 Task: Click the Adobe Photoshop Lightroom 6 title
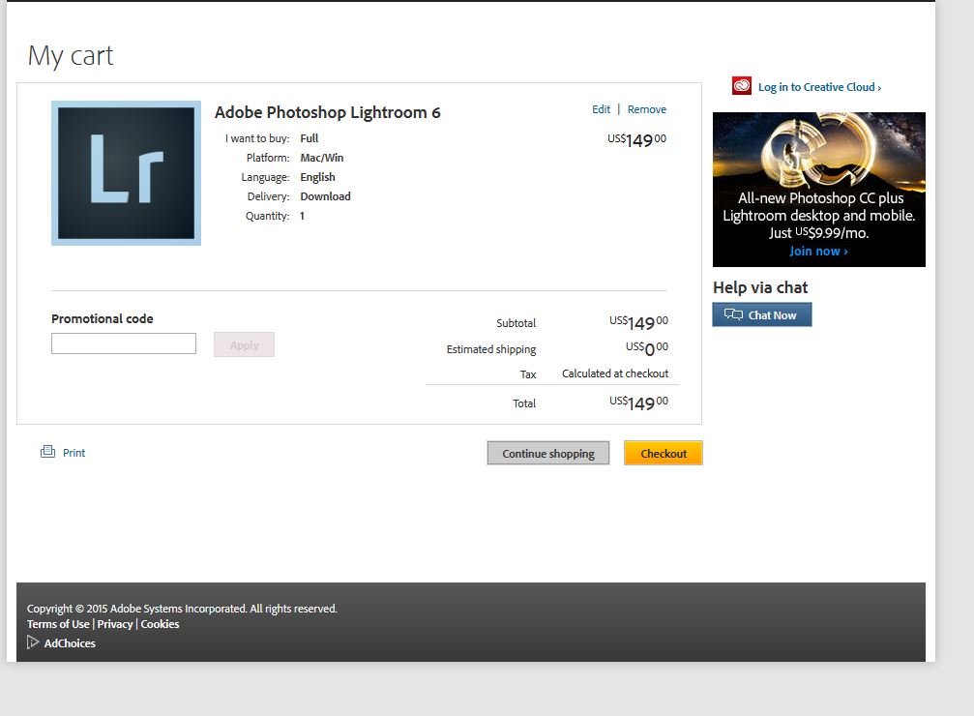point(327,112)
